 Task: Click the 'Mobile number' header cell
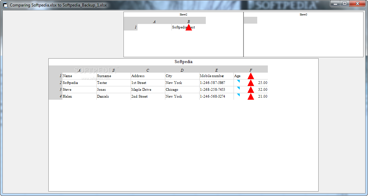216,76
